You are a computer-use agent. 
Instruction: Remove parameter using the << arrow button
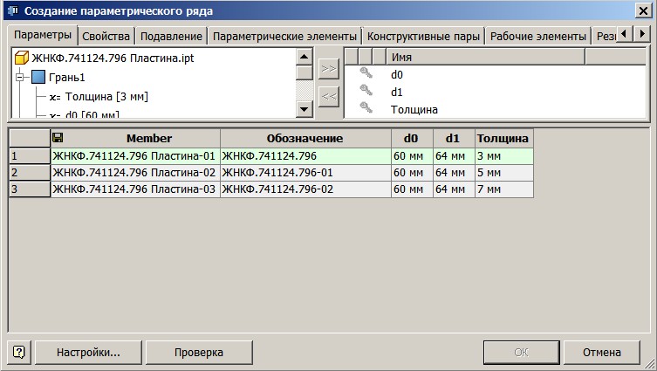tap(328, 96)
